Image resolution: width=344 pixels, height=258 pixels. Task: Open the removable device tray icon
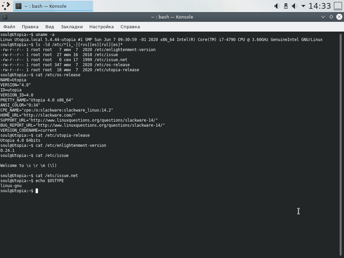coord(286,6)
